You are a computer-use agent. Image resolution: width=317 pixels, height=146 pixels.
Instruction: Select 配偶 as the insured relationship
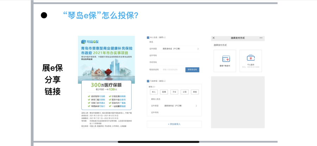click(x=164, y=92)
